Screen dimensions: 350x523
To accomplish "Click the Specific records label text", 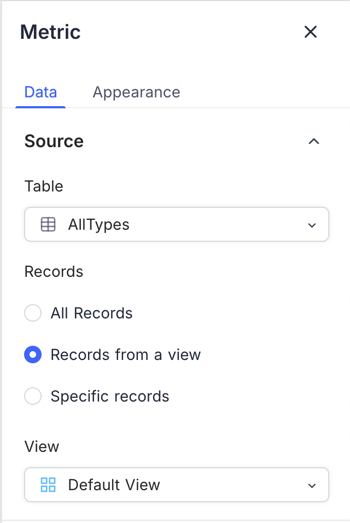I will pyautogui.click(x=110, y=397).
